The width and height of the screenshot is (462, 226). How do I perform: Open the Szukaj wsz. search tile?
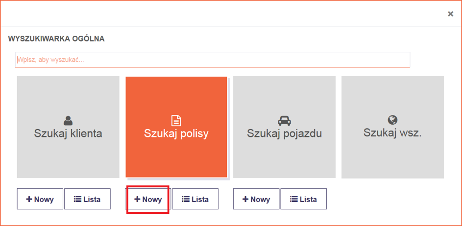[x=392, y=127]
